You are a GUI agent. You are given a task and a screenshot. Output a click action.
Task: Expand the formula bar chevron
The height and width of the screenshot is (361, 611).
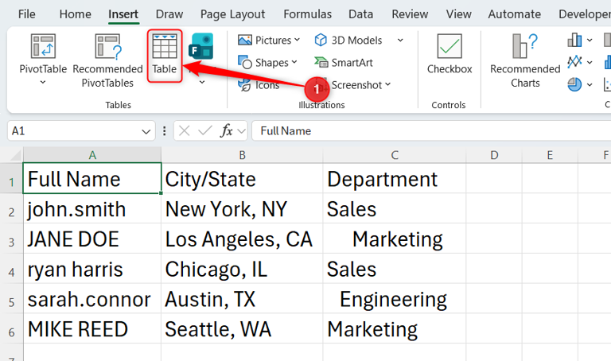coord(242,131)
